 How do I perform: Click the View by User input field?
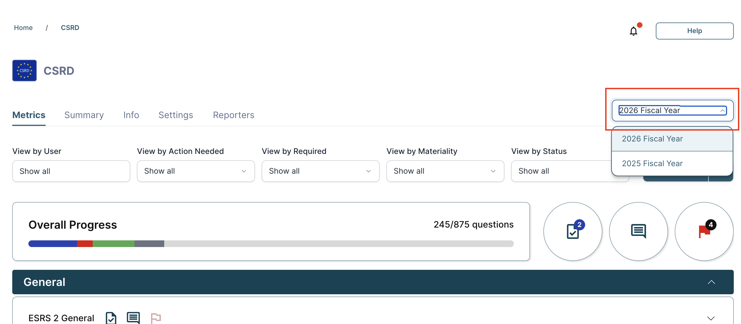tap(71, 171)
